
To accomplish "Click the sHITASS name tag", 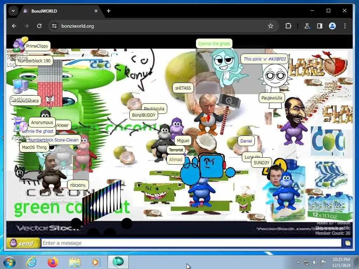I will [x=183, y=88].
